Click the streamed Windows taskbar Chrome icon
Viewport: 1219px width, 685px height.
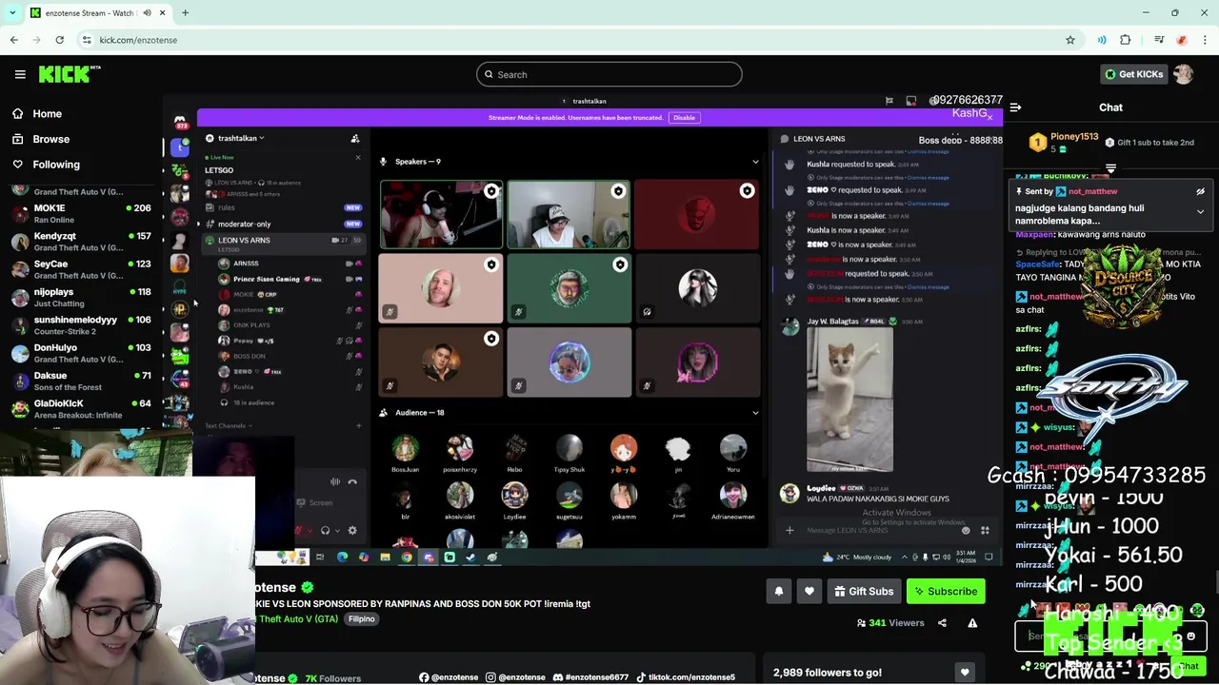[407, 558]
